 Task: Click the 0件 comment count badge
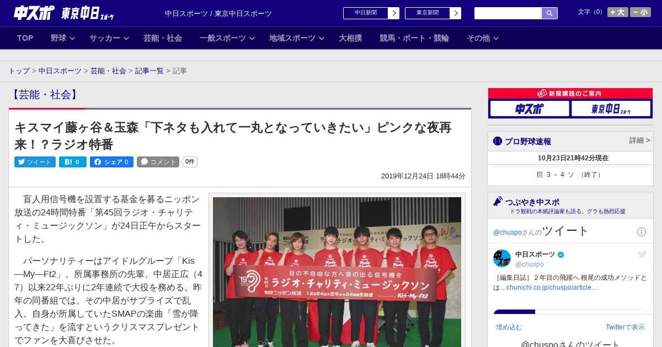(x=190, y=162)
